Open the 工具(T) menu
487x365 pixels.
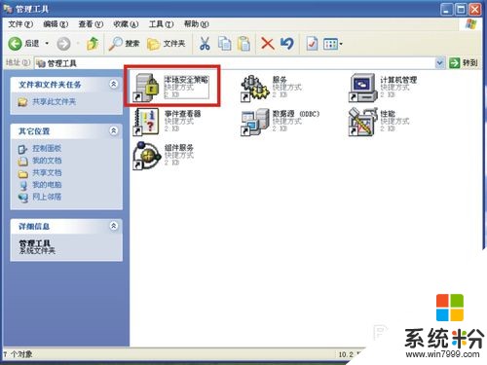tap(161, 24)
